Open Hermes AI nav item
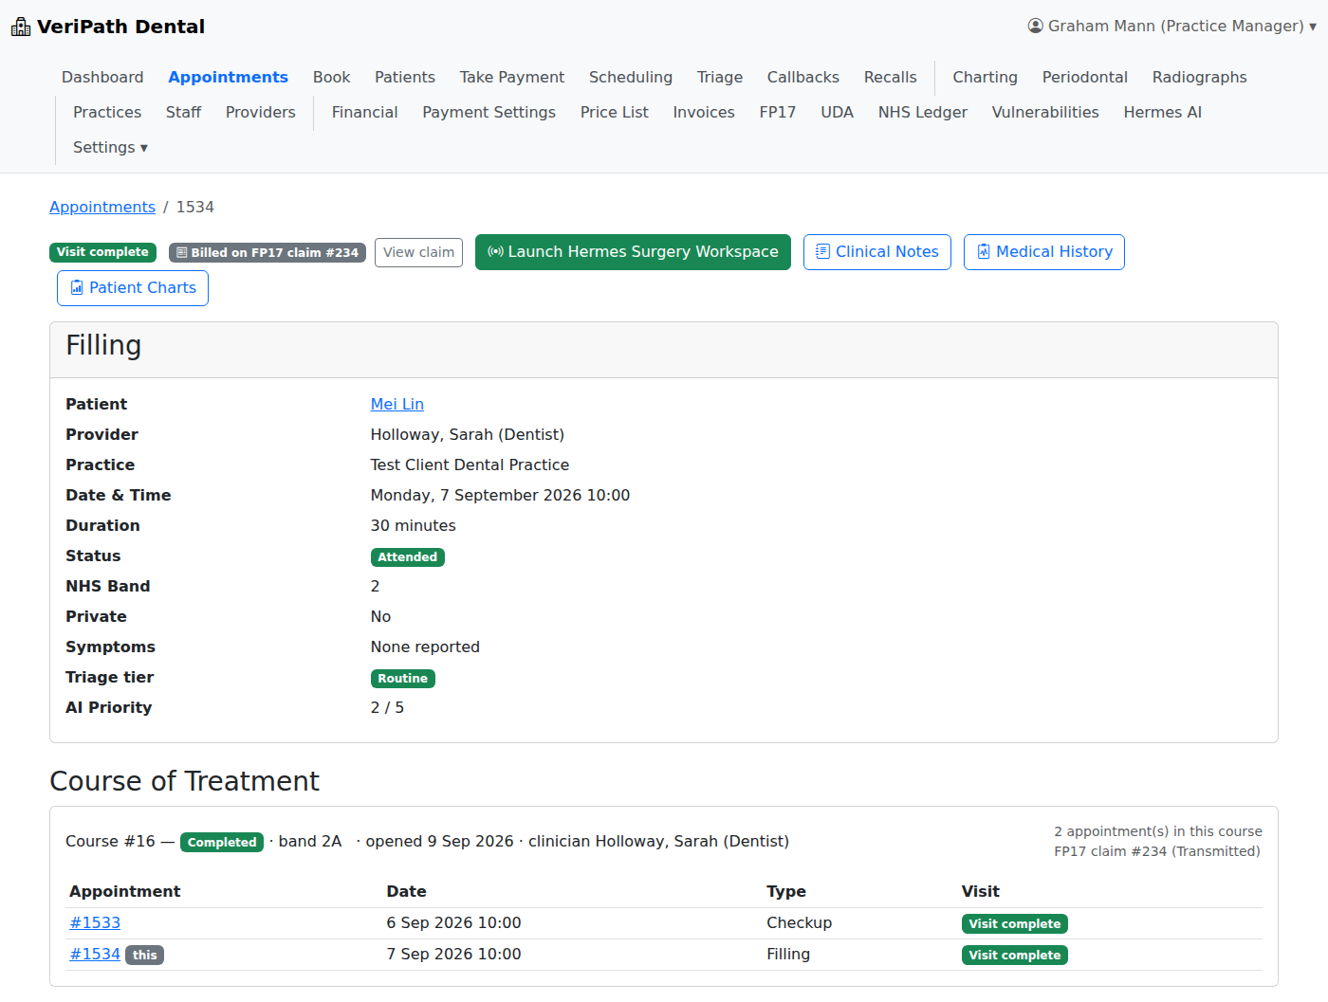 [x=1163, y=112]
